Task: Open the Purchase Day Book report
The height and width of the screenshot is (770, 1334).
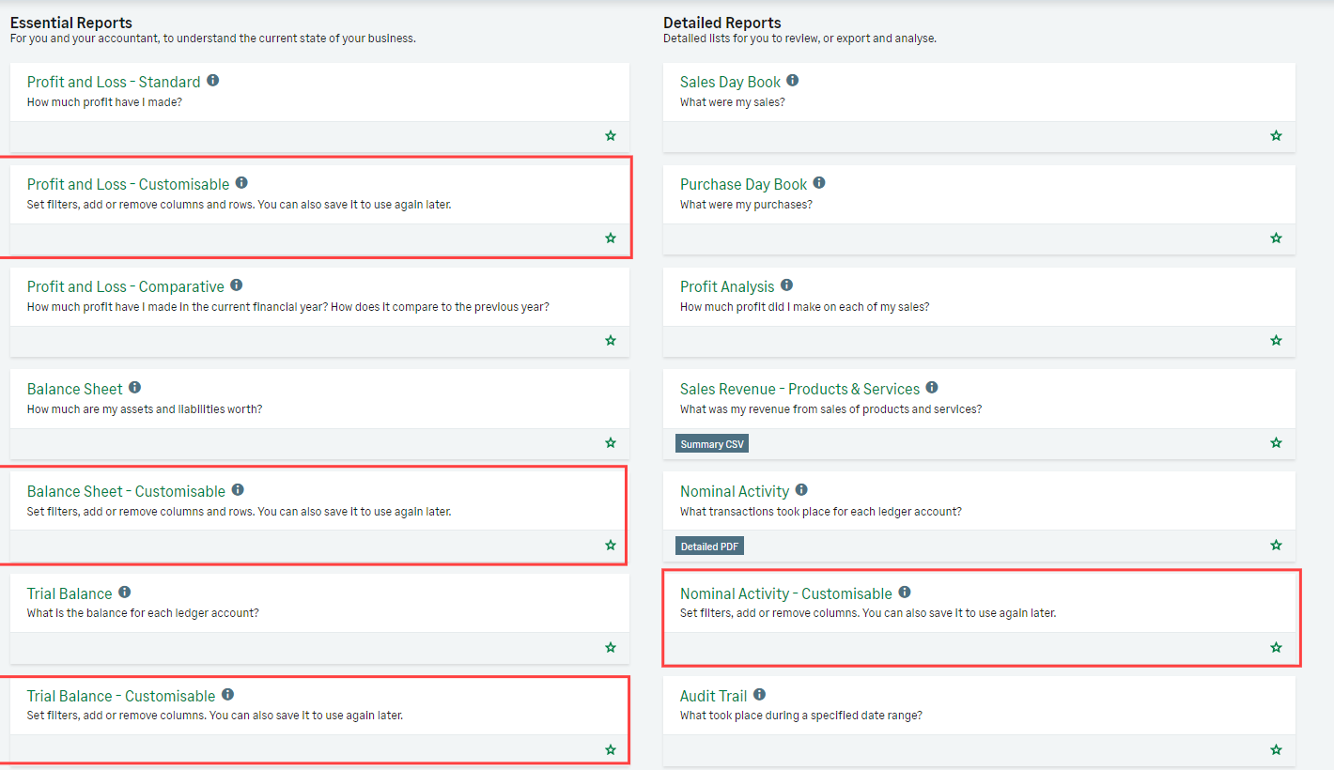Action: point(744,184)
